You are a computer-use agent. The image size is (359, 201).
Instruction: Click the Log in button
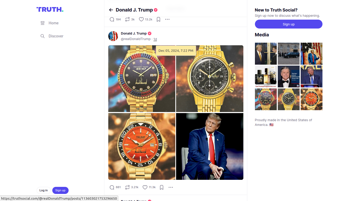(x=44, y=190)
